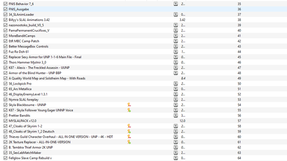Image resolution: width=287 pixels, height=161 pixels.
Task: Select B. Tembtra Thief Armor 2K UNP name
Action: 30,147
